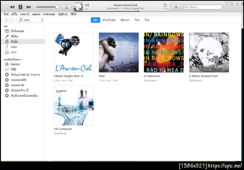Click artist 'Radiohead' under OK Computer
Screen dimensions: 244x170
tap(60, 133)
